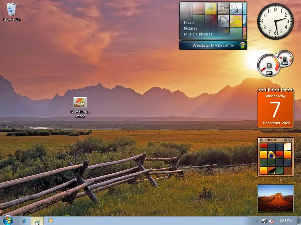Pause the Picture Puzzle timer
This screenshot has width=301, height=225.
(x=261, y=140)
